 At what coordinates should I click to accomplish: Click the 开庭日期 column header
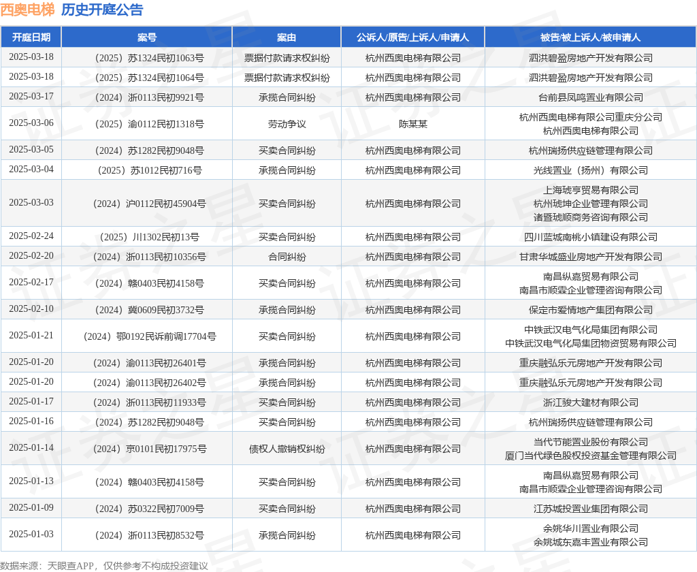(31, 37)
